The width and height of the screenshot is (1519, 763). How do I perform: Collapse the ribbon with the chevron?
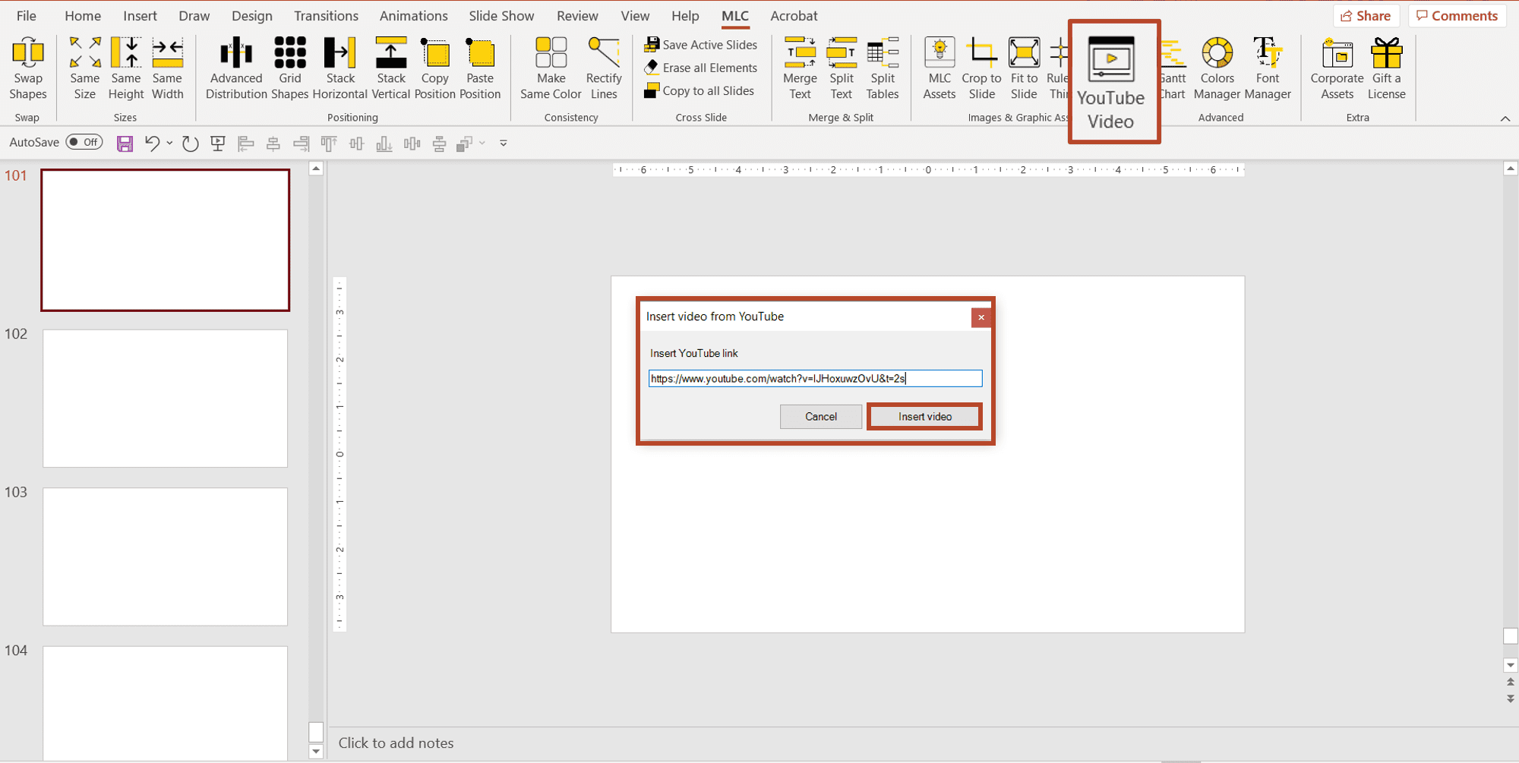1505,118
